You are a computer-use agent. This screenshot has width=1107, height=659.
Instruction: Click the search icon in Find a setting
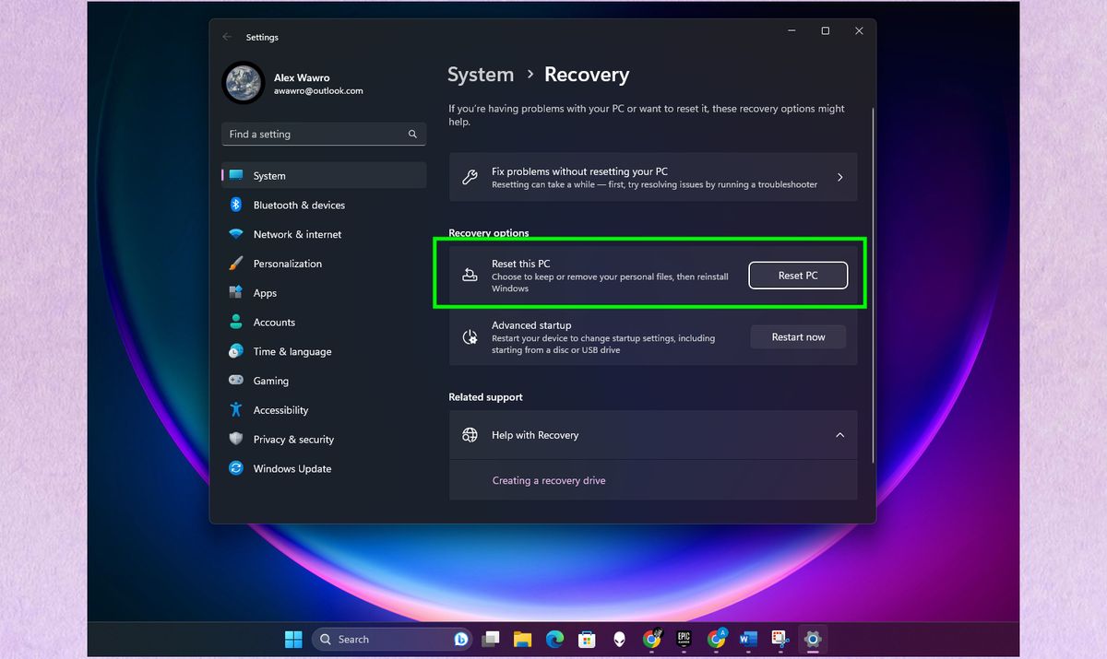(412, 134)
